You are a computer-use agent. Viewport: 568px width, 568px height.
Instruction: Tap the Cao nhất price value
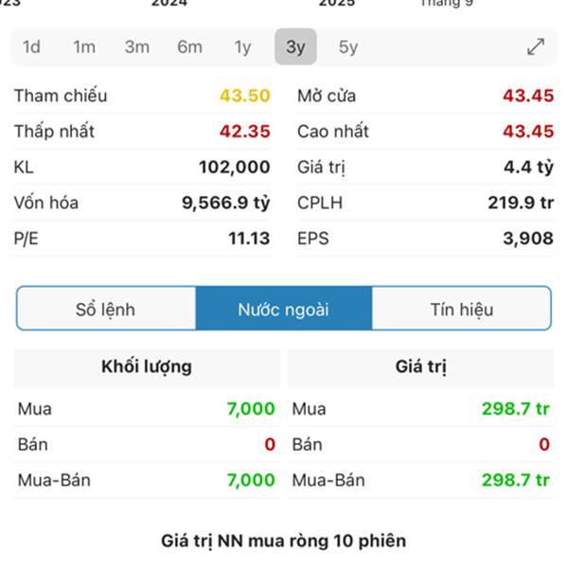tap(528, 131)
